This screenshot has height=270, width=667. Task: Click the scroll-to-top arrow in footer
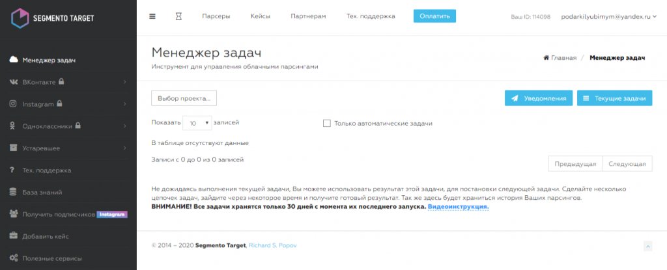(648, 246)
